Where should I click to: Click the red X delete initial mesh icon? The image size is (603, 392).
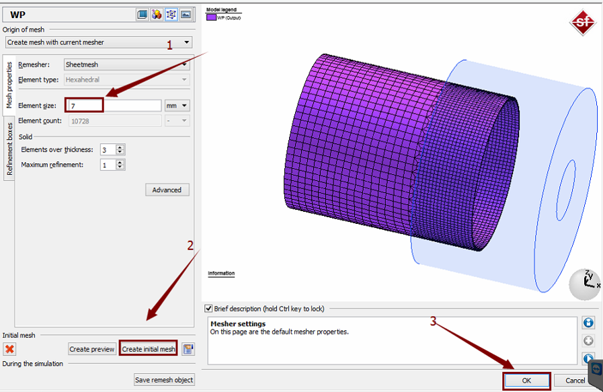[9, 349]
